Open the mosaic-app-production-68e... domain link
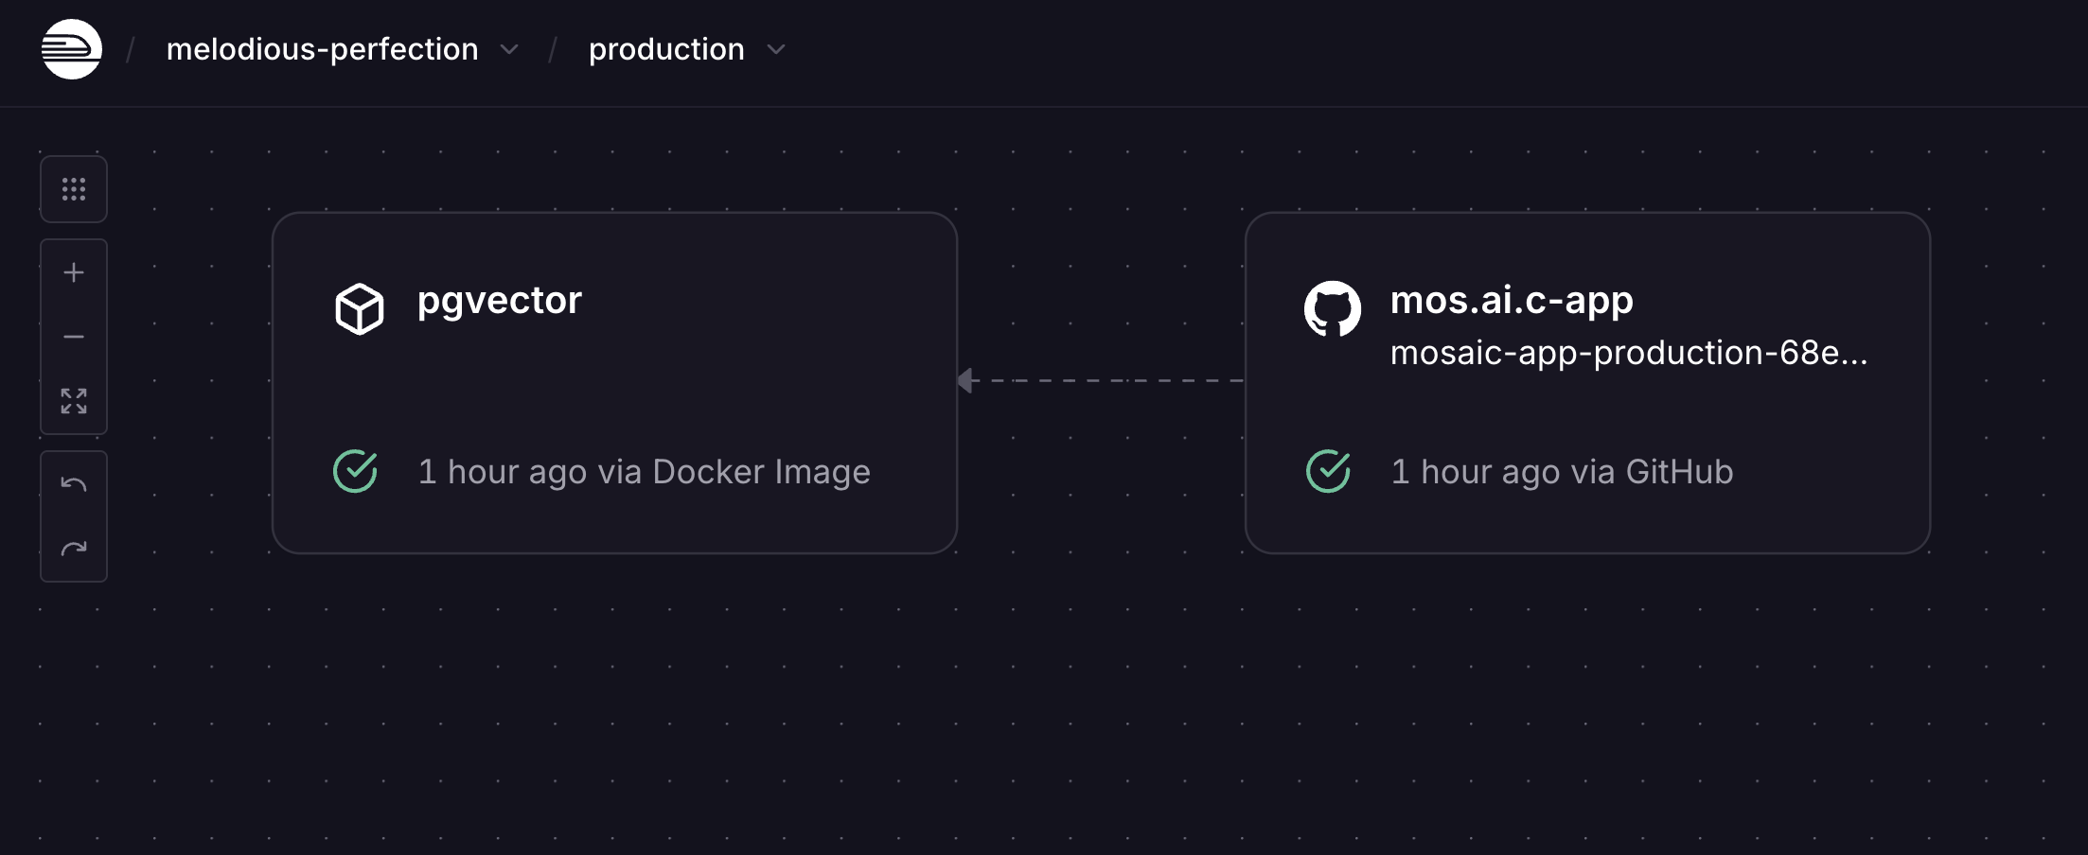 [x=1629, y=353]
